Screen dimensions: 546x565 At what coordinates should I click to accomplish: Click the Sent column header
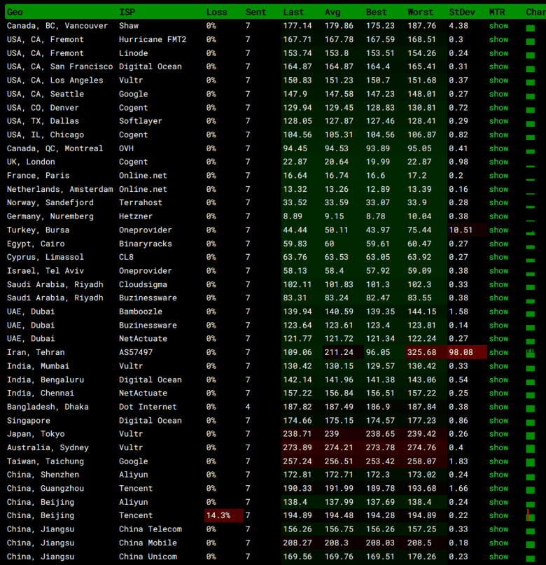tap(255, 12)
